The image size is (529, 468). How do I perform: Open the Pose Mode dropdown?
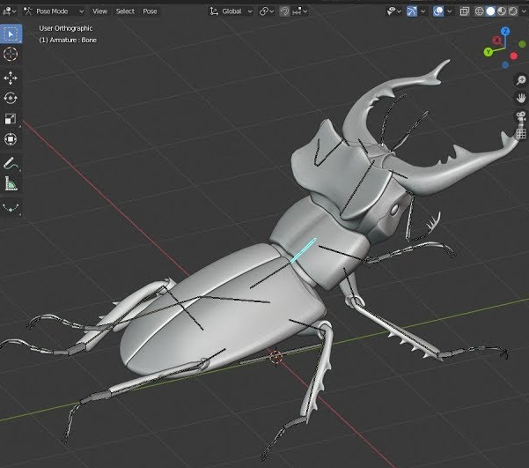(53, 11)
